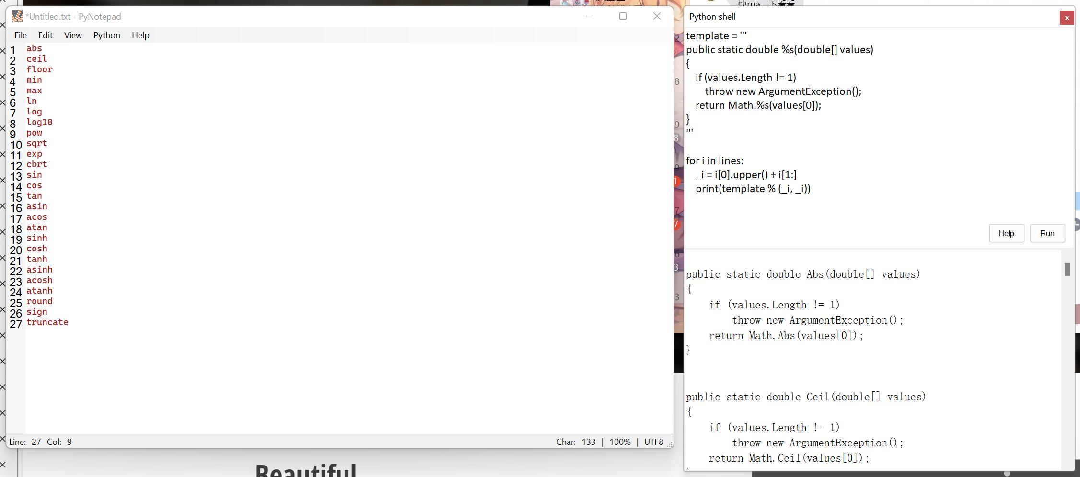The height and width of the screenshot is (477, 1080).
Task: Click the 'acos' line in editor
Action: (37, 217)
